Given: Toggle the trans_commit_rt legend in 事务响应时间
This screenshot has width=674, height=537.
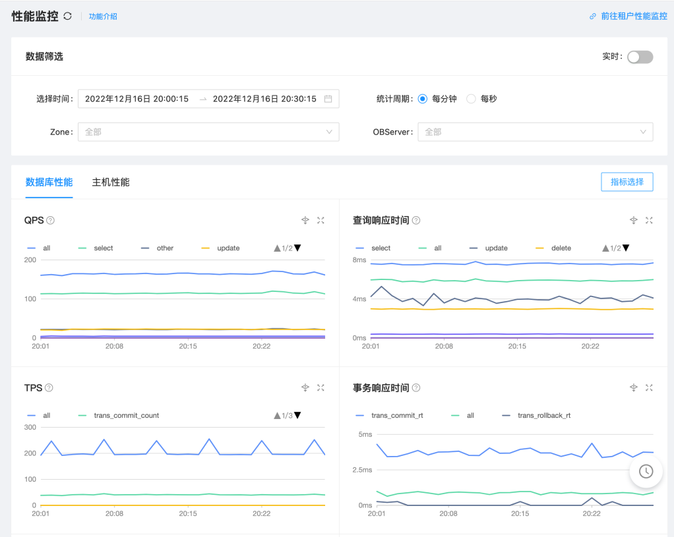Looking at the screenshot, I should click(390, 415).
